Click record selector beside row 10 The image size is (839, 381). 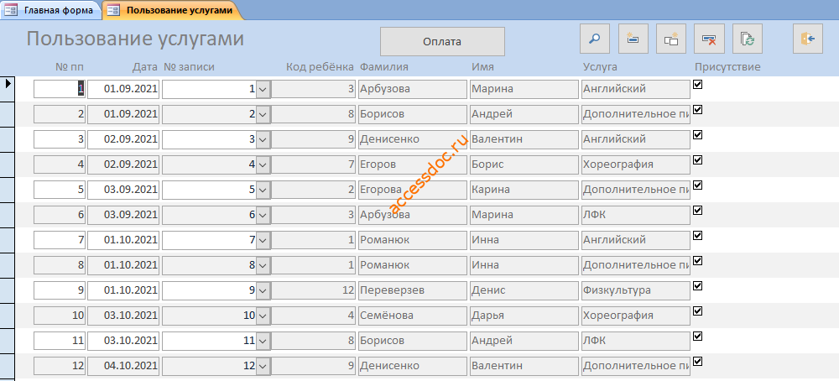coord(8,316)
